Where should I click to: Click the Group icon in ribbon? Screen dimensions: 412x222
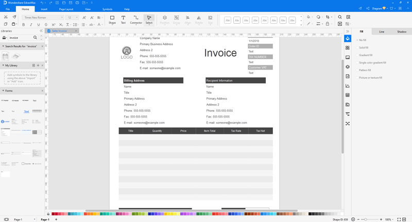point(177,20)
